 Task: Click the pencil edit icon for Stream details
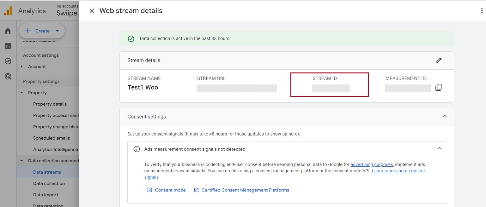coord(438,60)
